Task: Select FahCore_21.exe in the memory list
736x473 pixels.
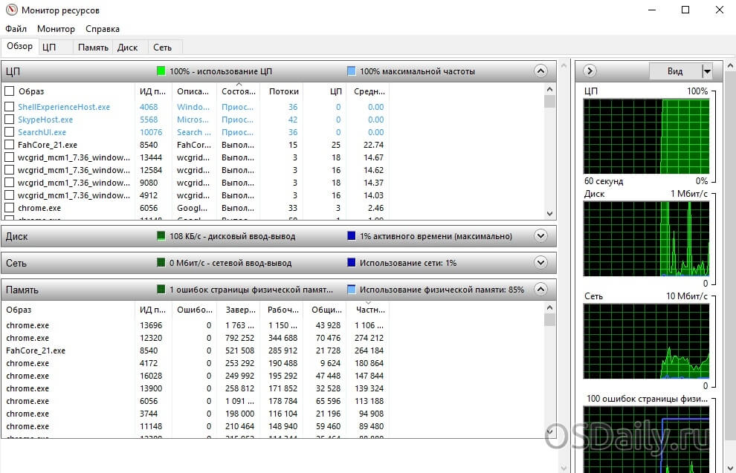Action: pos(36,350)
